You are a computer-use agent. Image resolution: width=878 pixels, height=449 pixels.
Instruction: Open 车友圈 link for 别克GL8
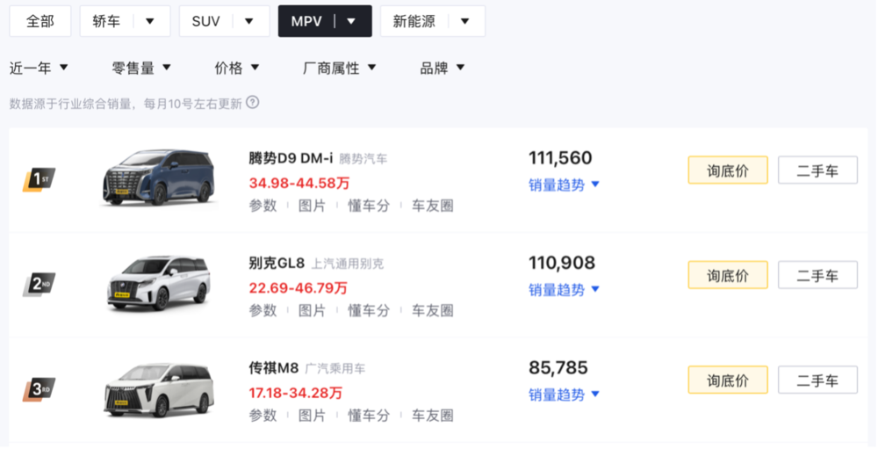coord(433,310)
